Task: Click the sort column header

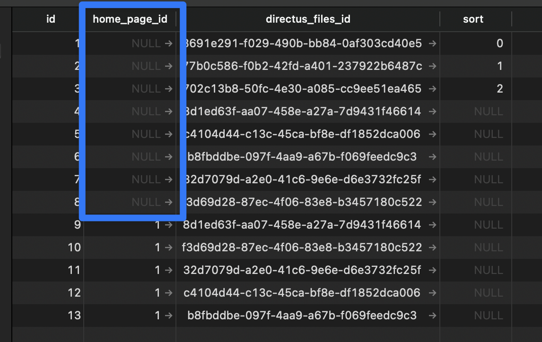Action: pyautogui.click(x=473, y=19)
